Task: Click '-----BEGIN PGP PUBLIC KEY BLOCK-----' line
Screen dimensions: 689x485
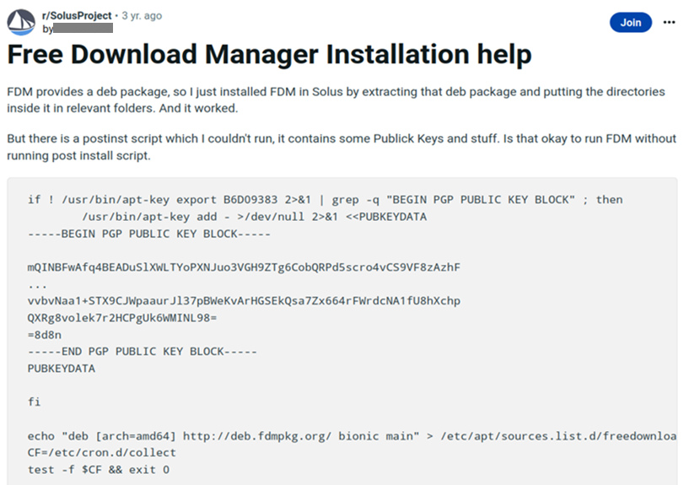Action: pos(149,234)
